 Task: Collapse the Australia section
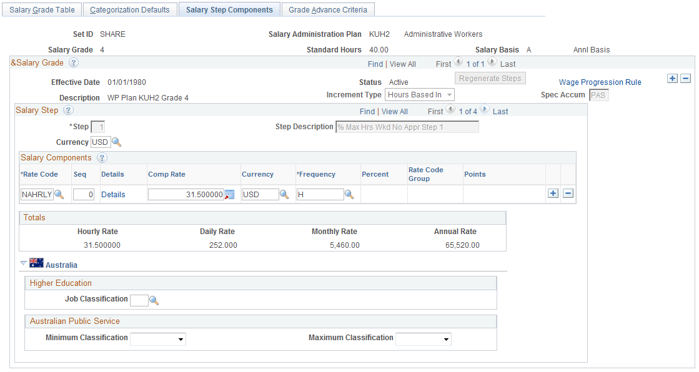23,264
